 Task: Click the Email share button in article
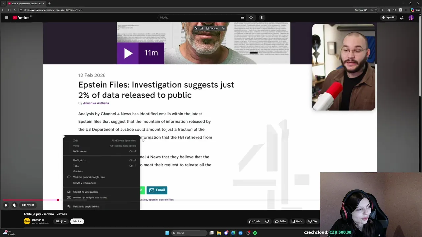pos(157,190)
